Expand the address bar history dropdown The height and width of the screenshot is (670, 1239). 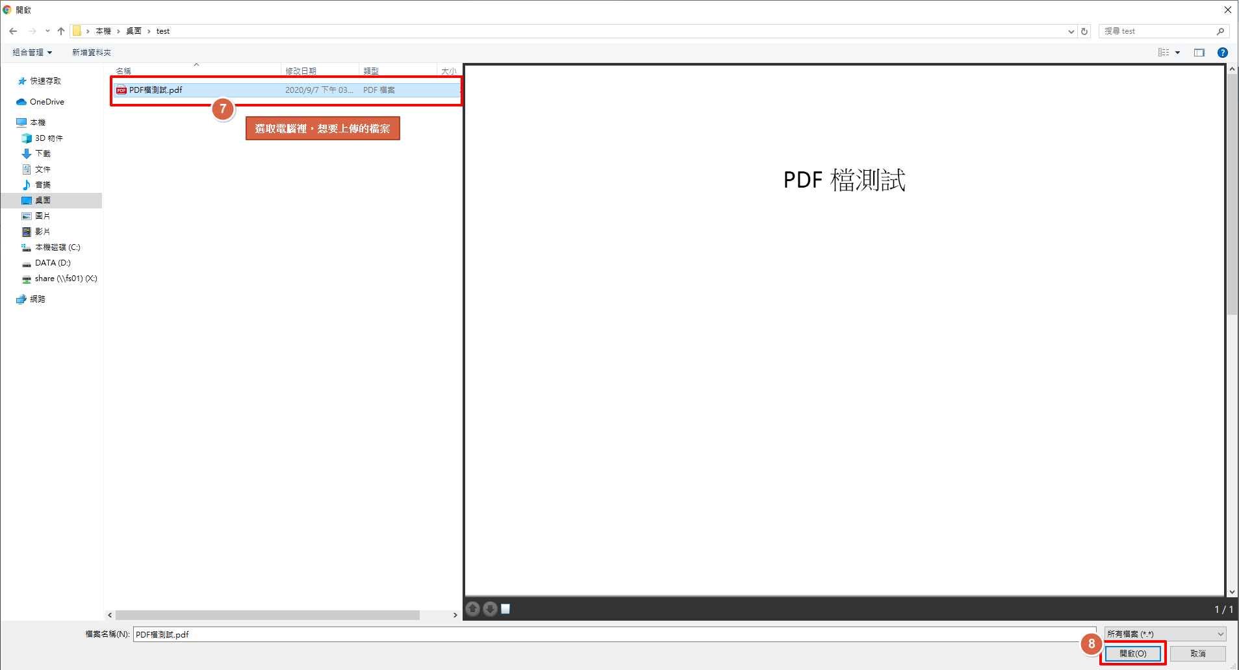click(x=1071, y=31)
